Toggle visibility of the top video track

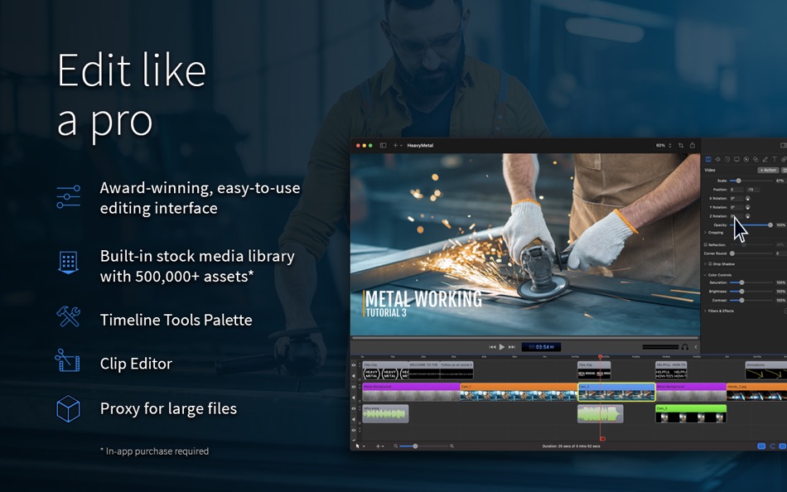click(355, 365)
